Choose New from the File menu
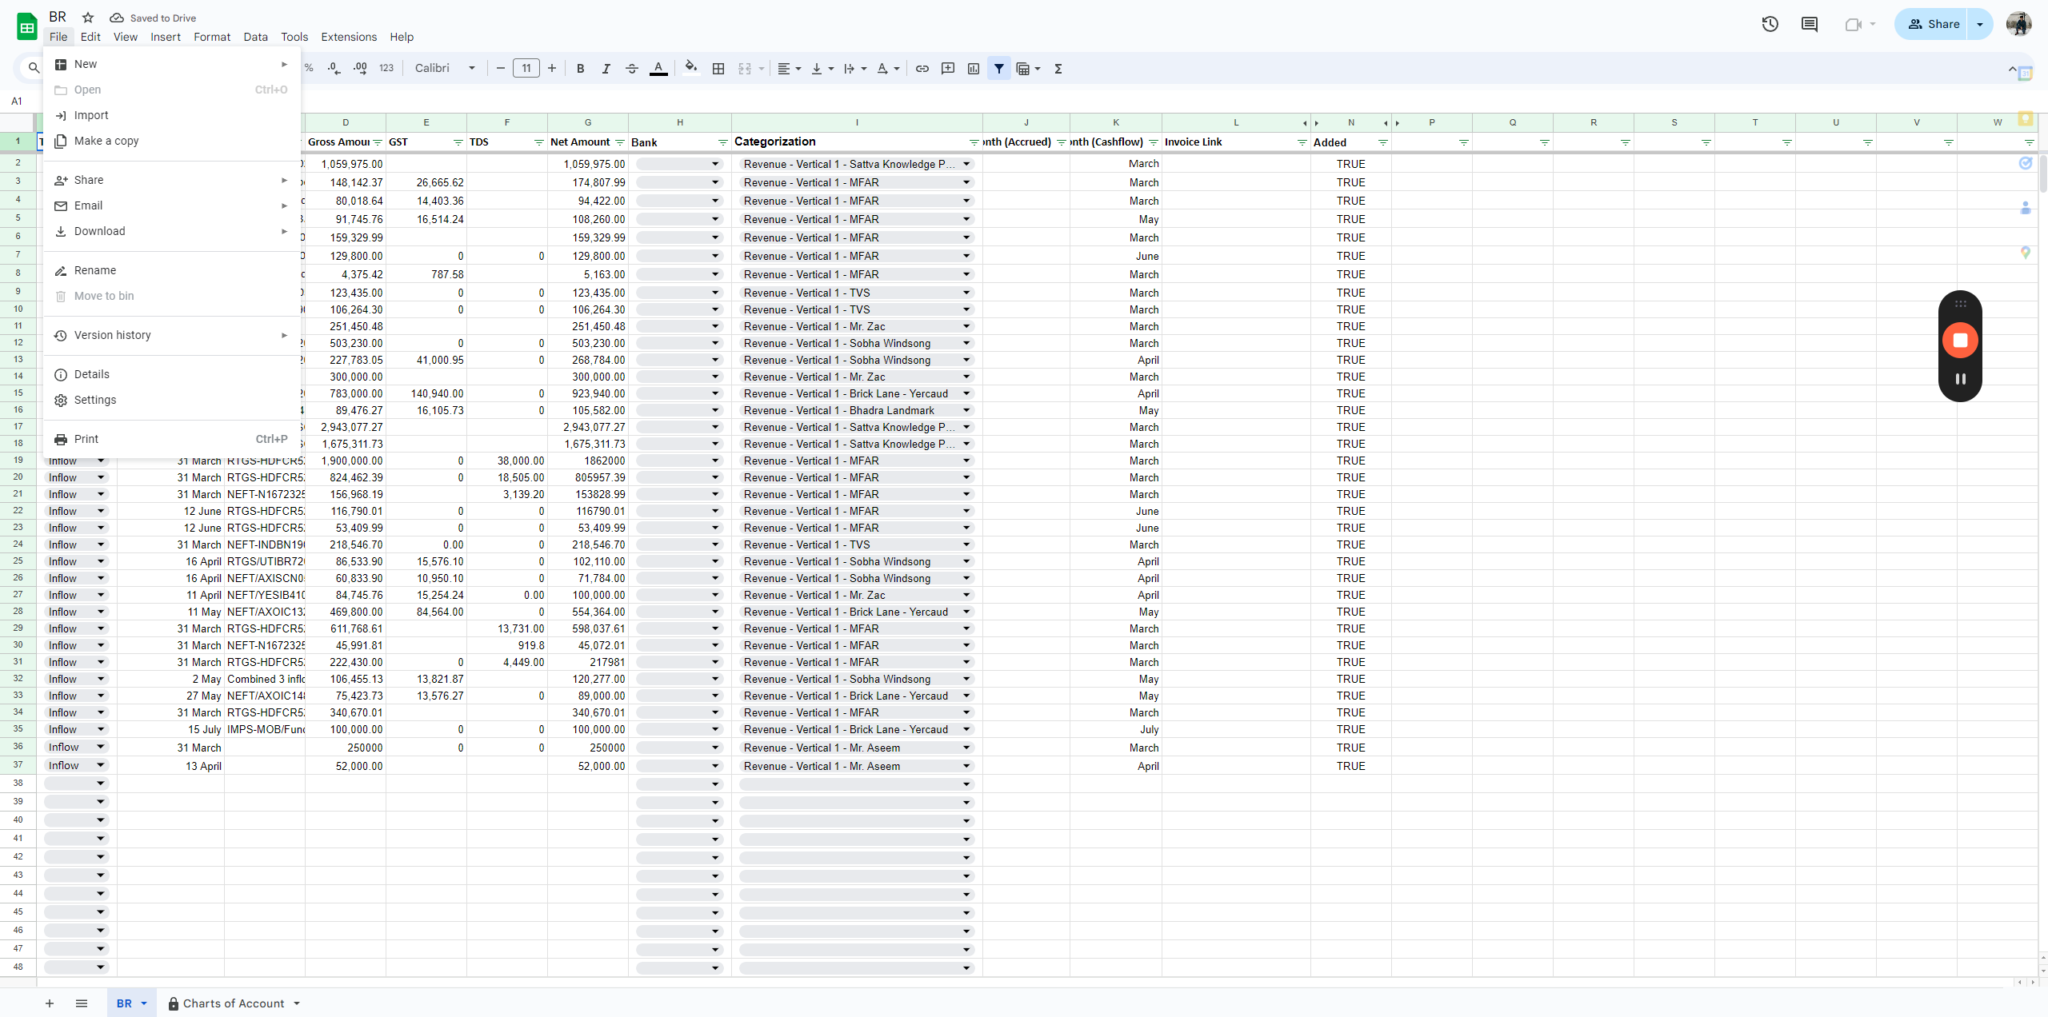Screen dimensions: 2048x1017 pos(172,64)
